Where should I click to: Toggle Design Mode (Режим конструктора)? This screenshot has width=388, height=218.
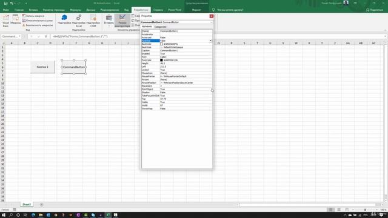[x=122, y=21]
